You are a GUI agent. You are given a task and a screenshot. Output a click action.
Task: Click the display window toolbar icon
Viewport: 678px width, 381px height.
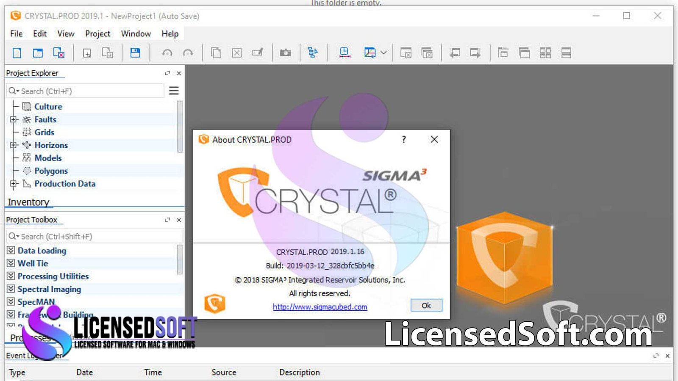[x=370, y=53]
